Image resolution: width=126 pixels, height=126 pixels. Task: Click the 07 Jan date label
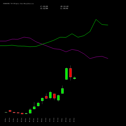click(34, 120)
